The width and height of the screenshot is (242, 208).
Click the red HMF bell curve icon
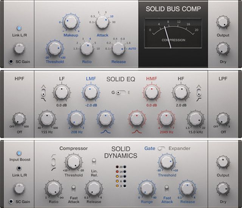pyautogui.click(x=137, y=132)
